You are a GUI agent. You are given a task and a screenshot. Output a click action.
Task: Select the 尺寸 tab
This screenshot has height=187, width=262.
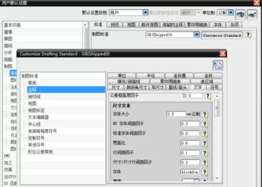pos(115,87)
